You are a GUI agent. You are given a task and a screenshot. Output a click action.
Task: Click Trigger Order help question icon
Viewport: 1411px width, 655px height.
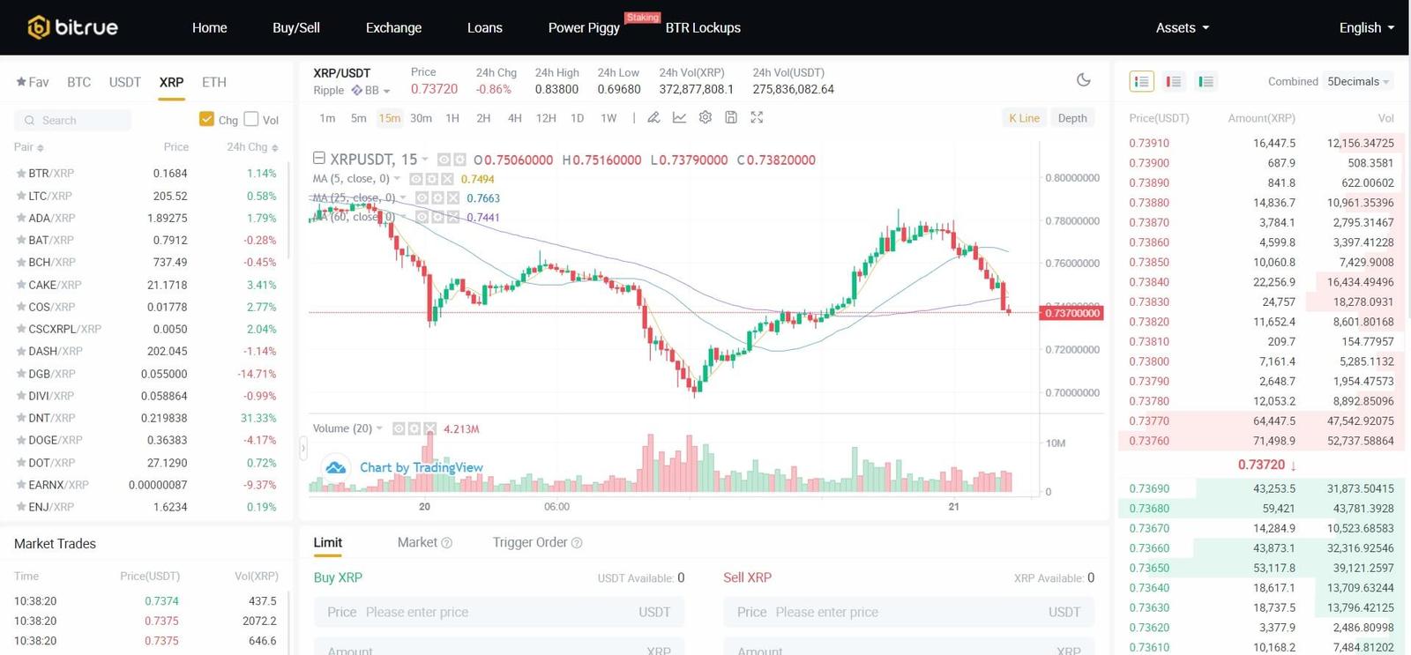(x=577, y=543)
